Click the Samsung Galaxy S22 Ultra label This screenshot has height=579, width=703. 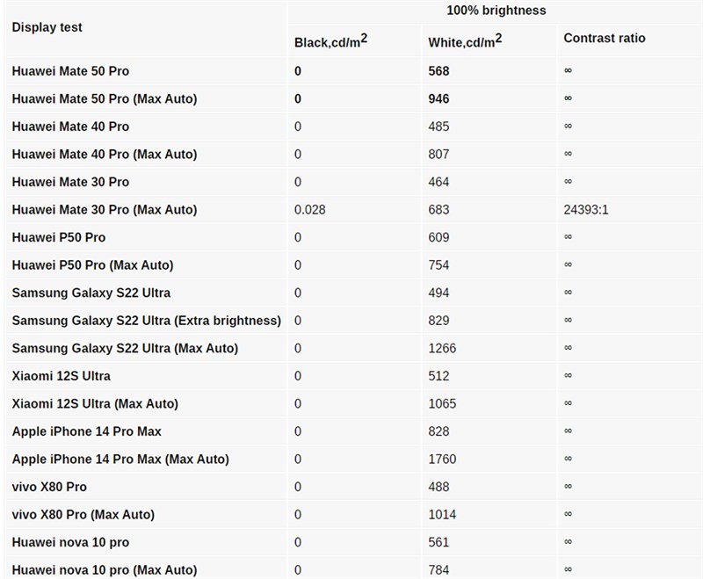click(91, 293)
